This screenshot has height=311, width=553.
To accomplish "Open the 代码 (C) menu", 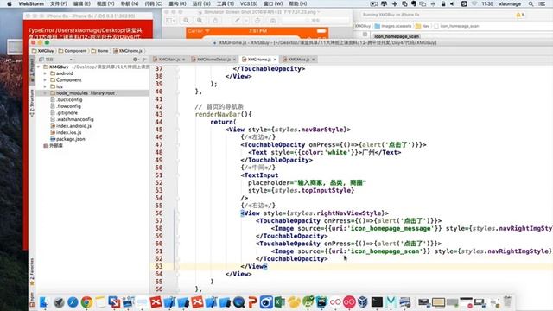I will pos(154,3).
